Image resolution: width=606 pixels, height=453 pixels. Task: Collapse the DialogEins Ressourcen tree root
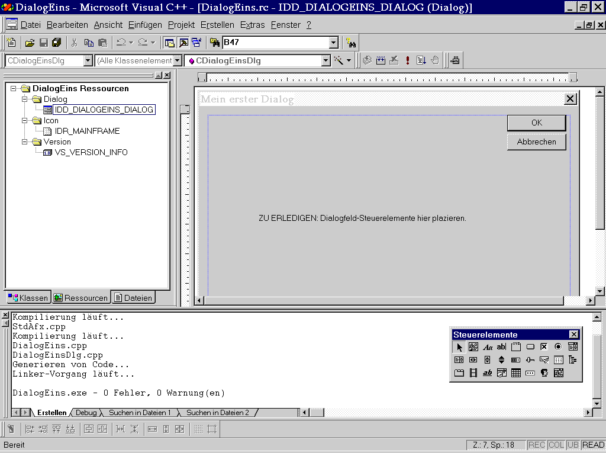(14, 89)
